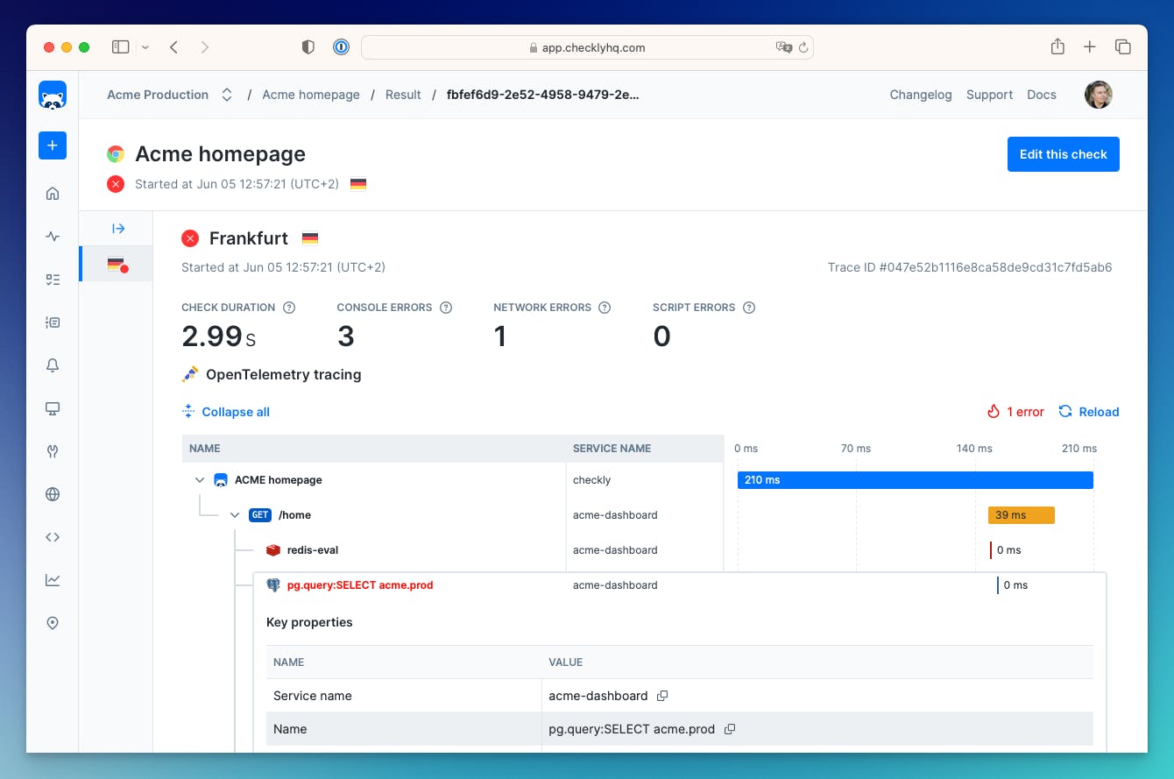Click the Safari address bar field
This screenshot has height=779, width=1174.
pyautogui.click(x=587, y=47)
